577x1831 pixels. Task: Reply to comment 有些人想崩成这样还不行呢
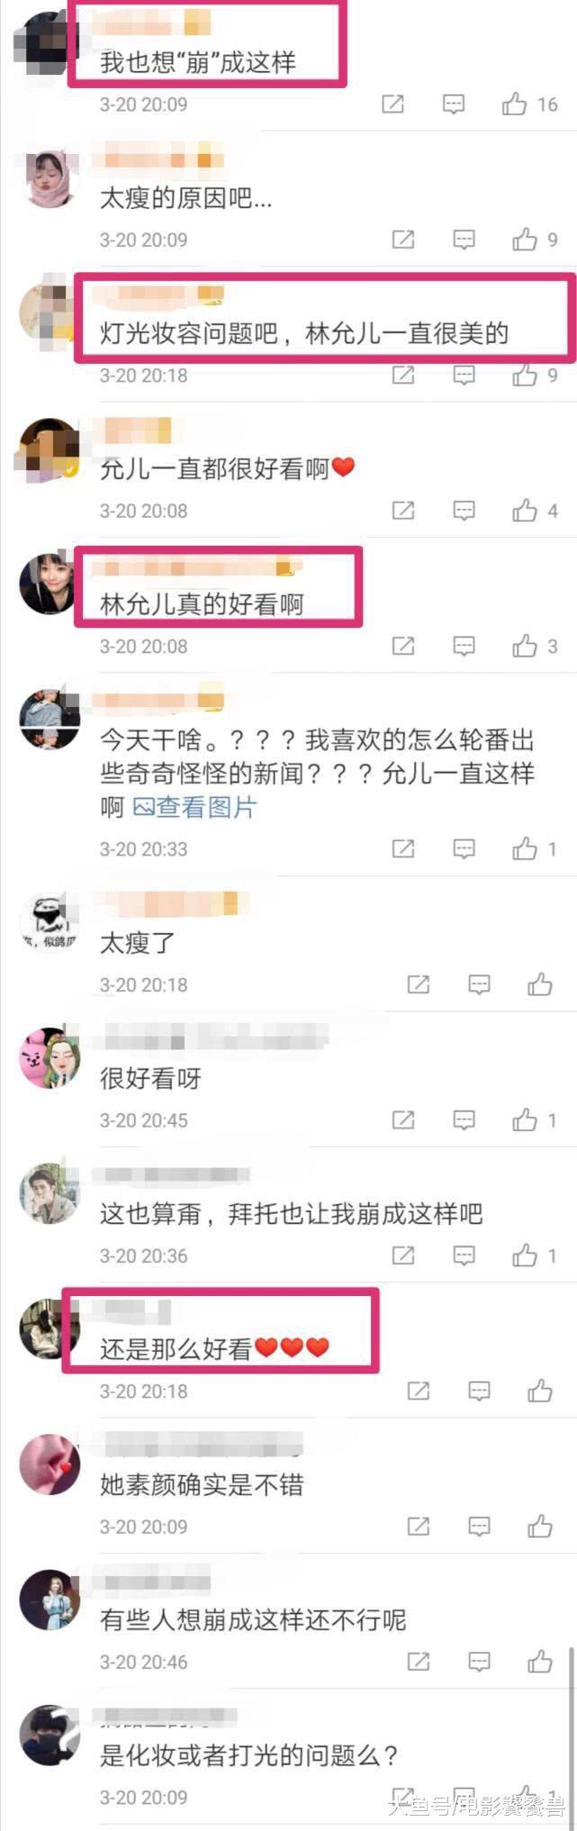click(479, 1662)
